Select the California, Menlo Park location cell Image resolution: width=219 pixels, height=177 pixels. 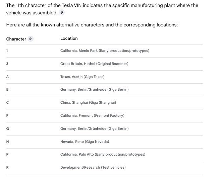105,51
